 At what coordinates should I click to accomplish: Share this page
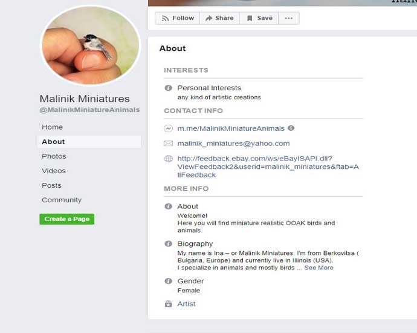tap(219, 18)
